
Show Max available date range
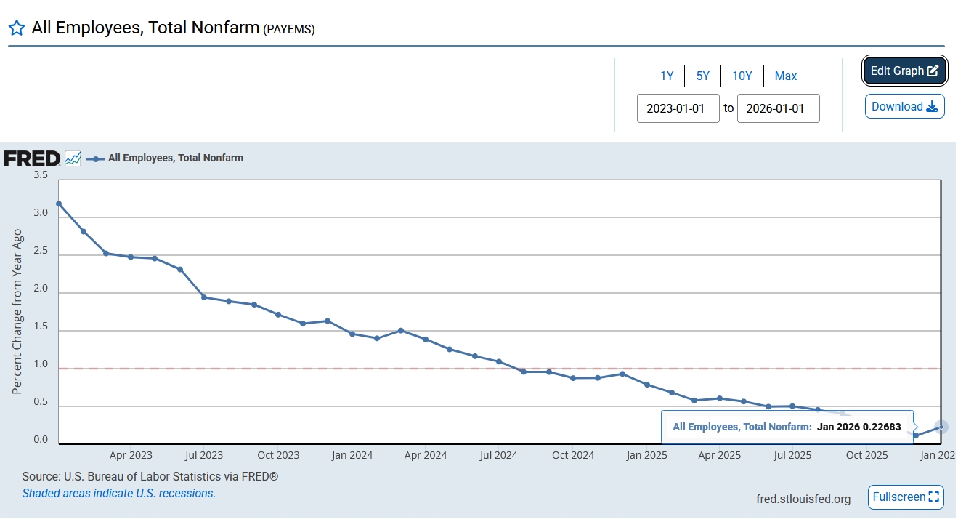[x=785, y=76]
